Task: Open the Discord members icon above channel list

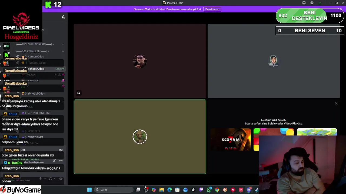Action: (63, 17)
